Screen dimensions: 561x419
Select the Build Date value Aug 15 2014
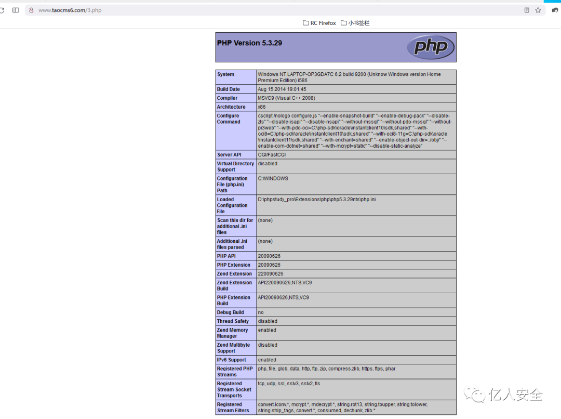[282, 89]
